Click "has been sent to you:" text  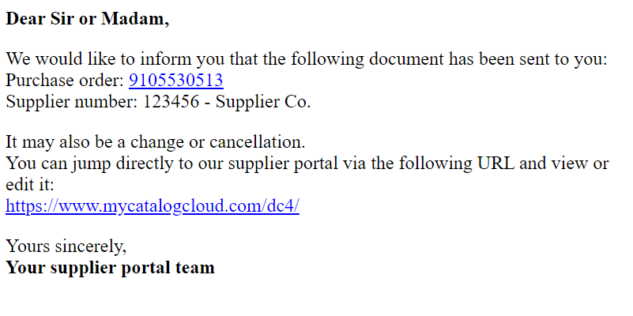tap(528, 59)
